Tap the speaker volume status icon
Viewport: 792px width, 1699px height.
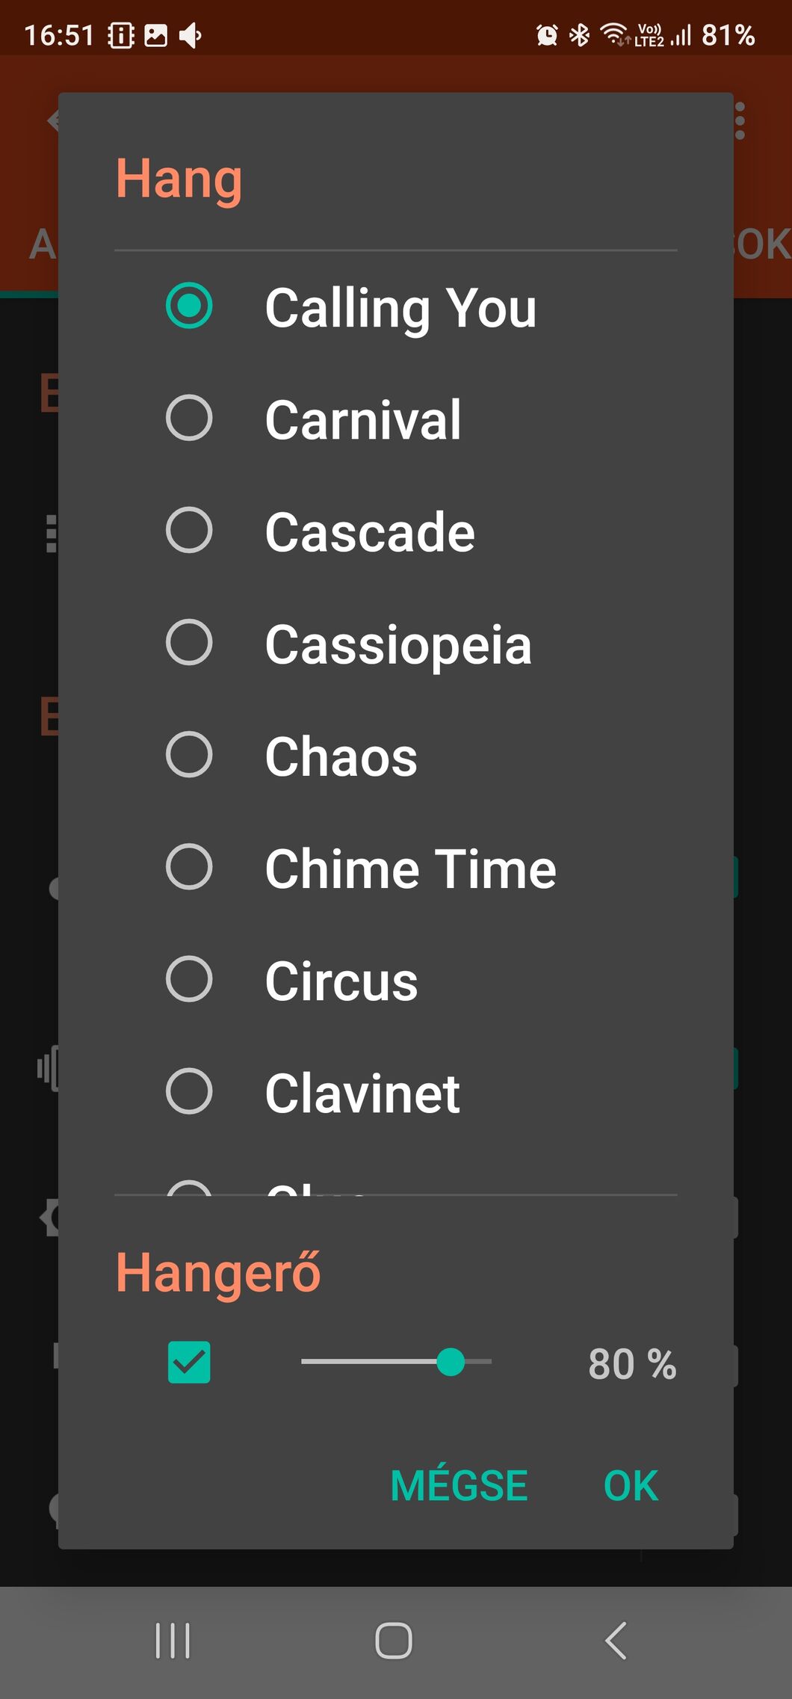pyautogui.click(x=191, y=35)
